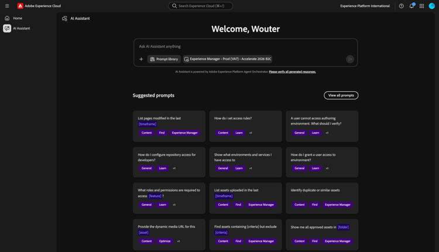Expand +1 tags on authoring environment card

tap(327, 133)
